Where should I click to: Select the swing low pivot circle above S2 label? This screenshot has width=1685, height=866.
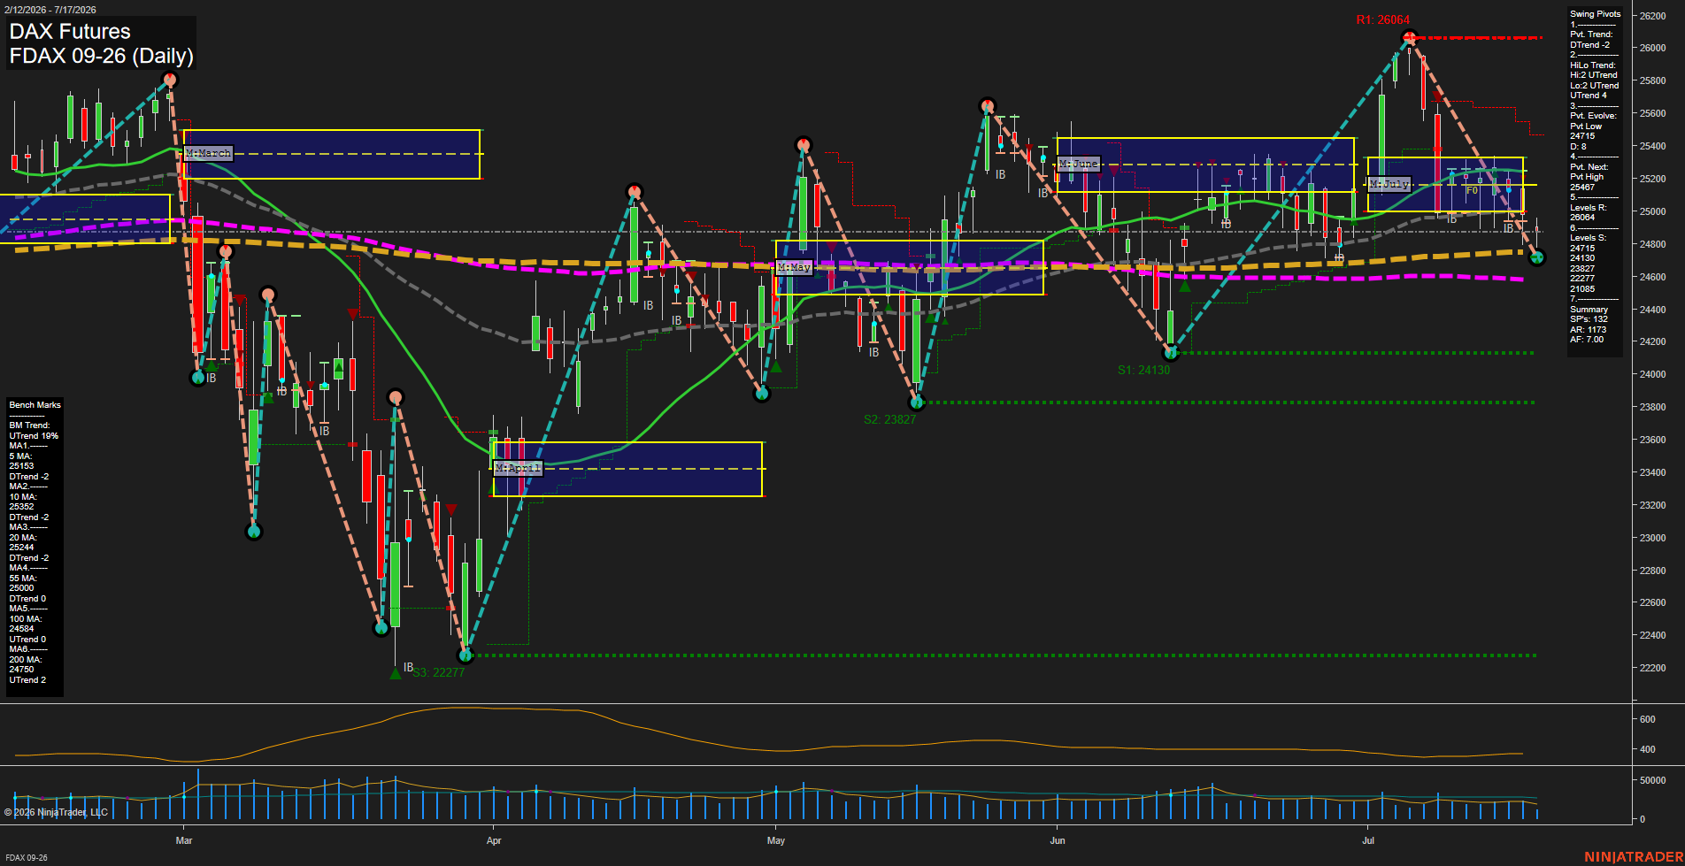pyautogui.click(x=917, y=402)
